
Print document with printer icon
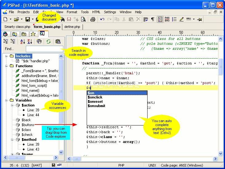pos(93,19)
